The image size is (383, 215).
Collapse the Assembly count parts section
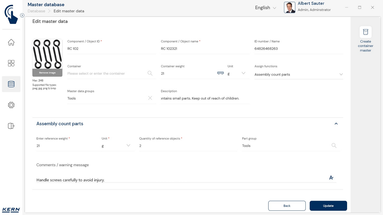pos(336,124)
